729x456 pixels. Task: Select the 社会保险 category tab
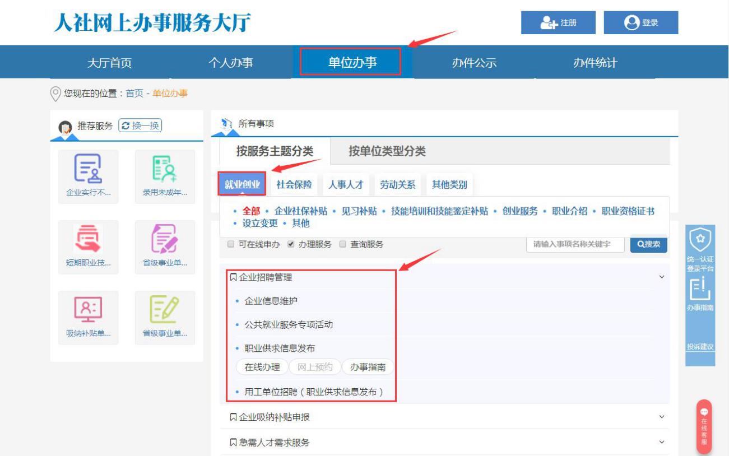[x=294, y=184]
